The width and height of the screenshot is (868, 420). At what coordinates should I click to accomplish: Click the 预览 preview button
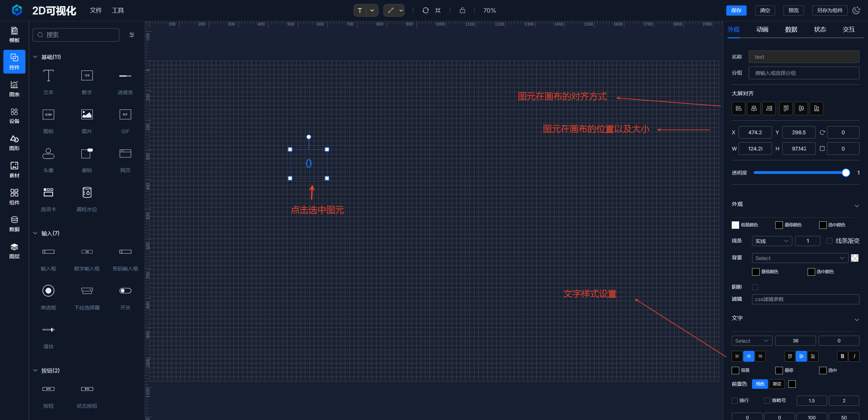pyautogui.click(x=793, y=11)
